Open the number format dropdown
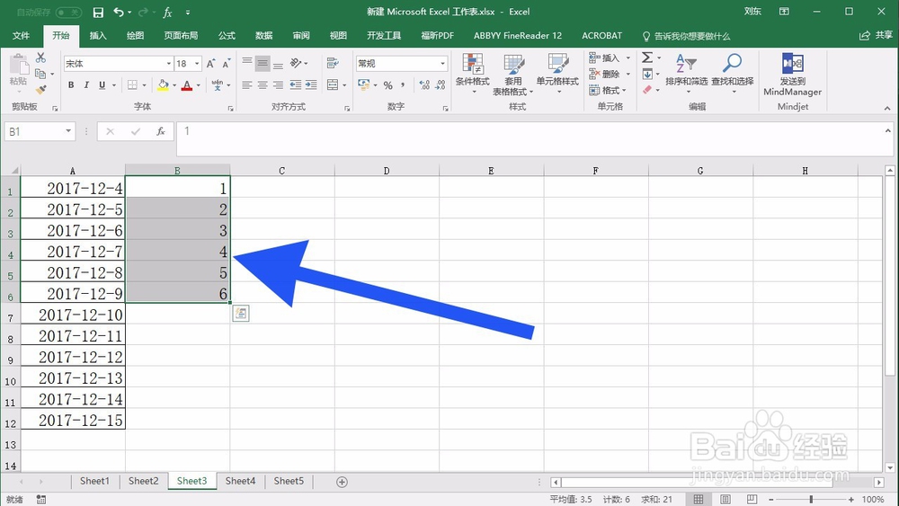Viewport: 899px width, 506px height. click(442, 64)
